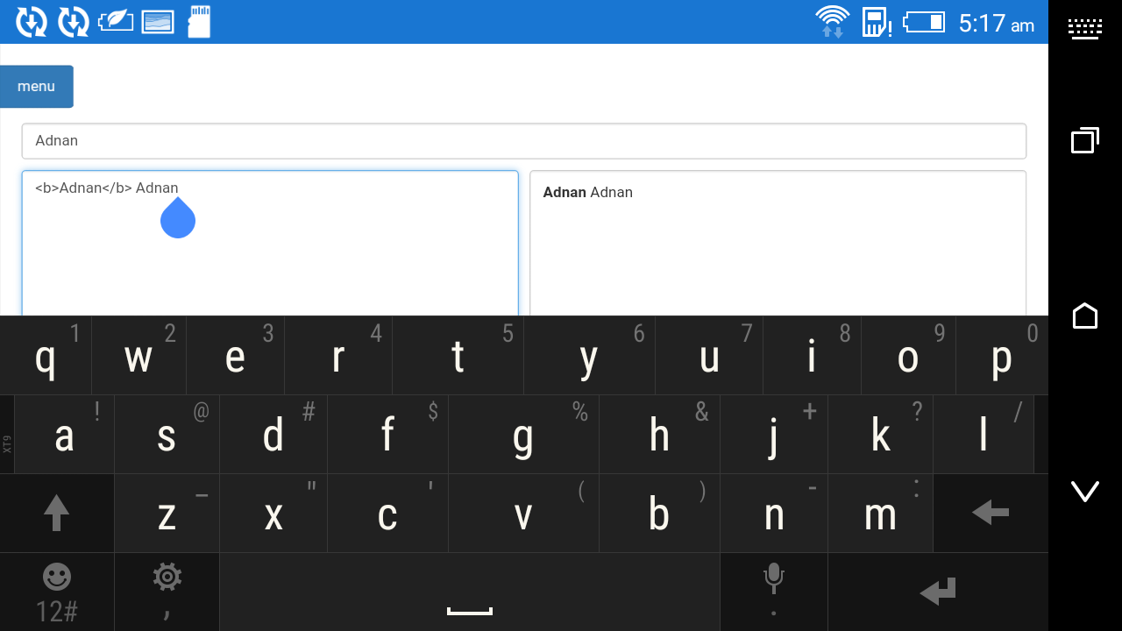
Task: Tap the Enter key on keyboard
Action: 937,592
